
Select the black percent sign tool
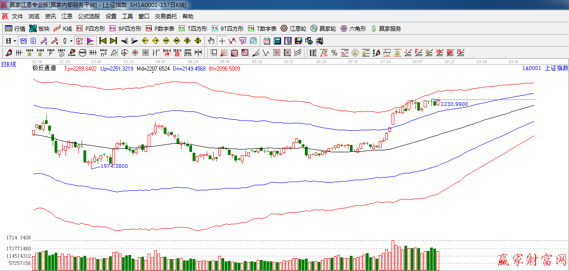point(334,53)
